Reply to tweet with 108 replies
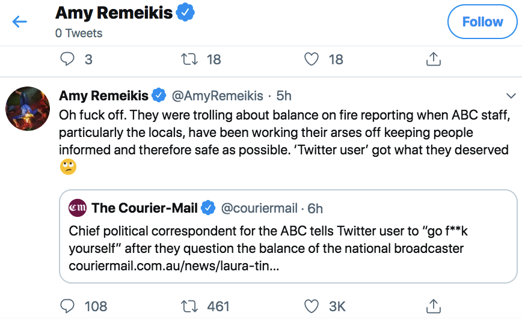 click(68, 306)
